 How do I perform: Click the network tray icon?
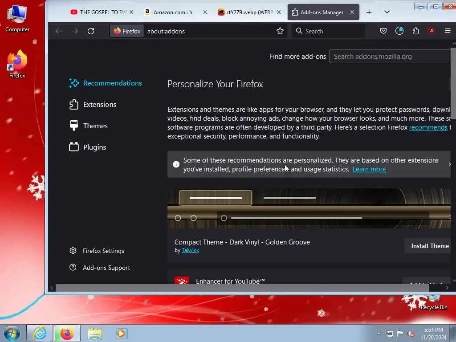(x=389, y=334)
